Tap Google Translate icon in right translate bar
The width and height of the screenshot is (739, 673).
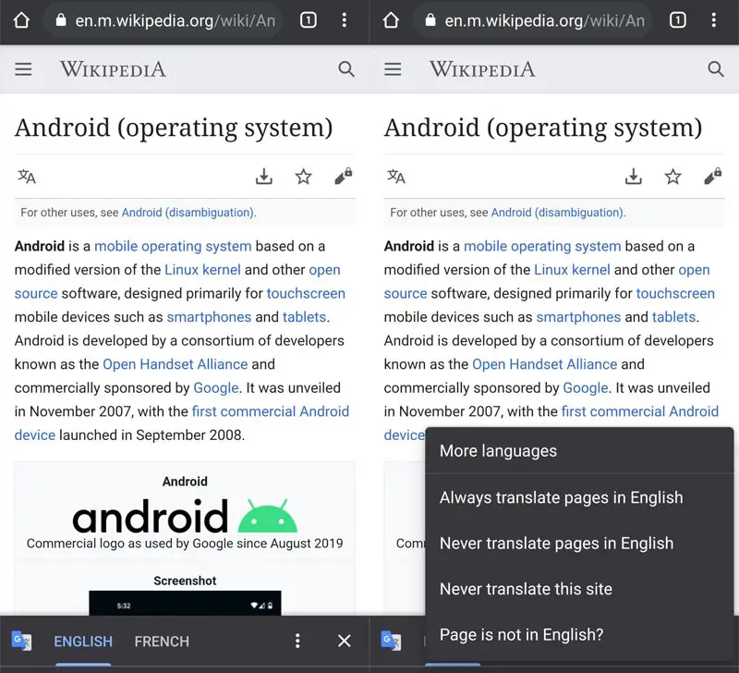[x=391, y=641]
